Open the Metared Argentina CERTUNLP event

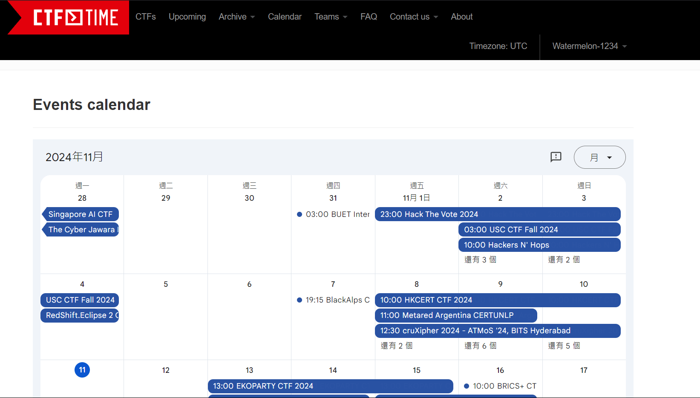click(x=456, y=315)
